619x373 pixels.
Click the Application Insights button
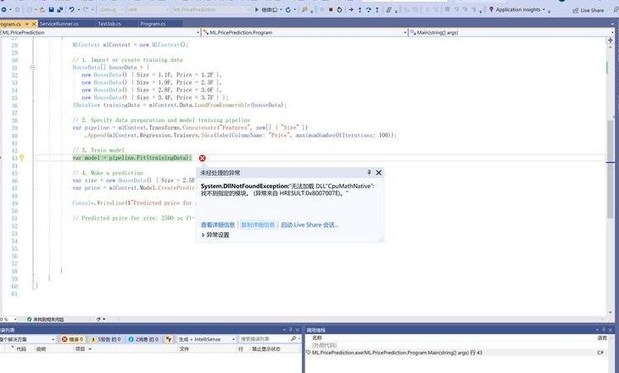pyautogui.click(x=518, y=9)
